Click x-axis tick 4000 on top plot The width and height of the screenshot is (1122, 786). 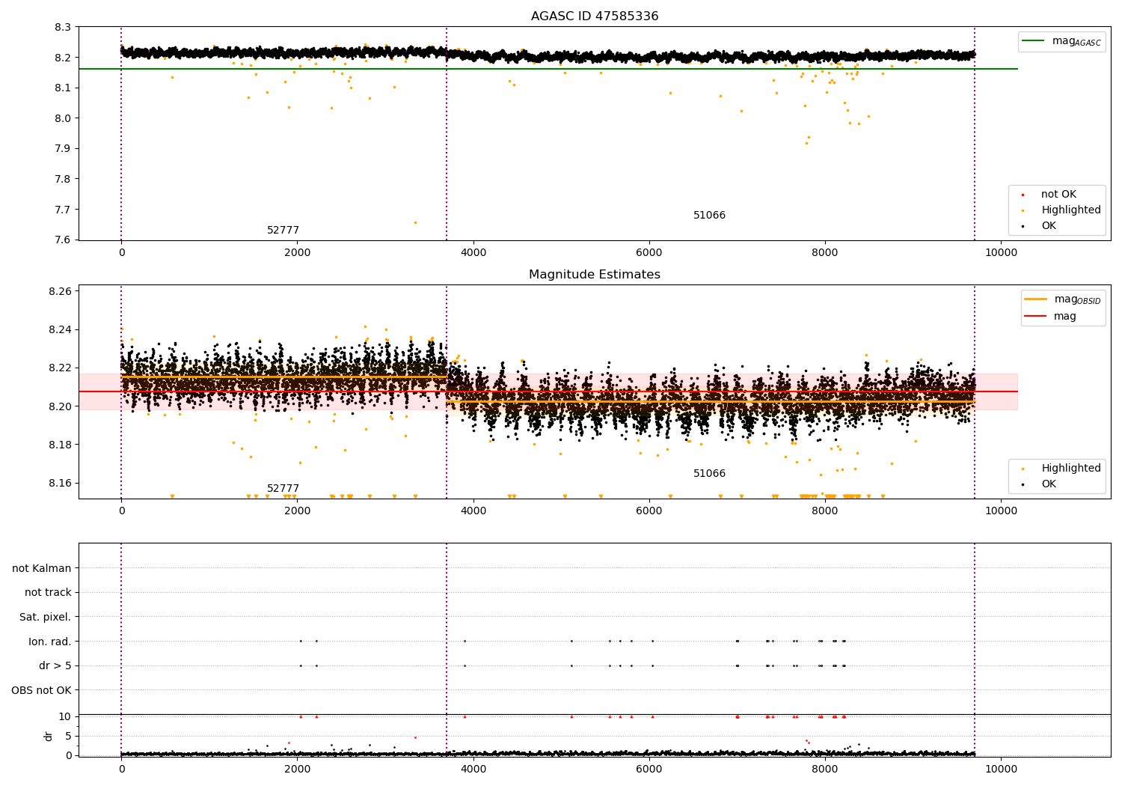tap(473, 252)
